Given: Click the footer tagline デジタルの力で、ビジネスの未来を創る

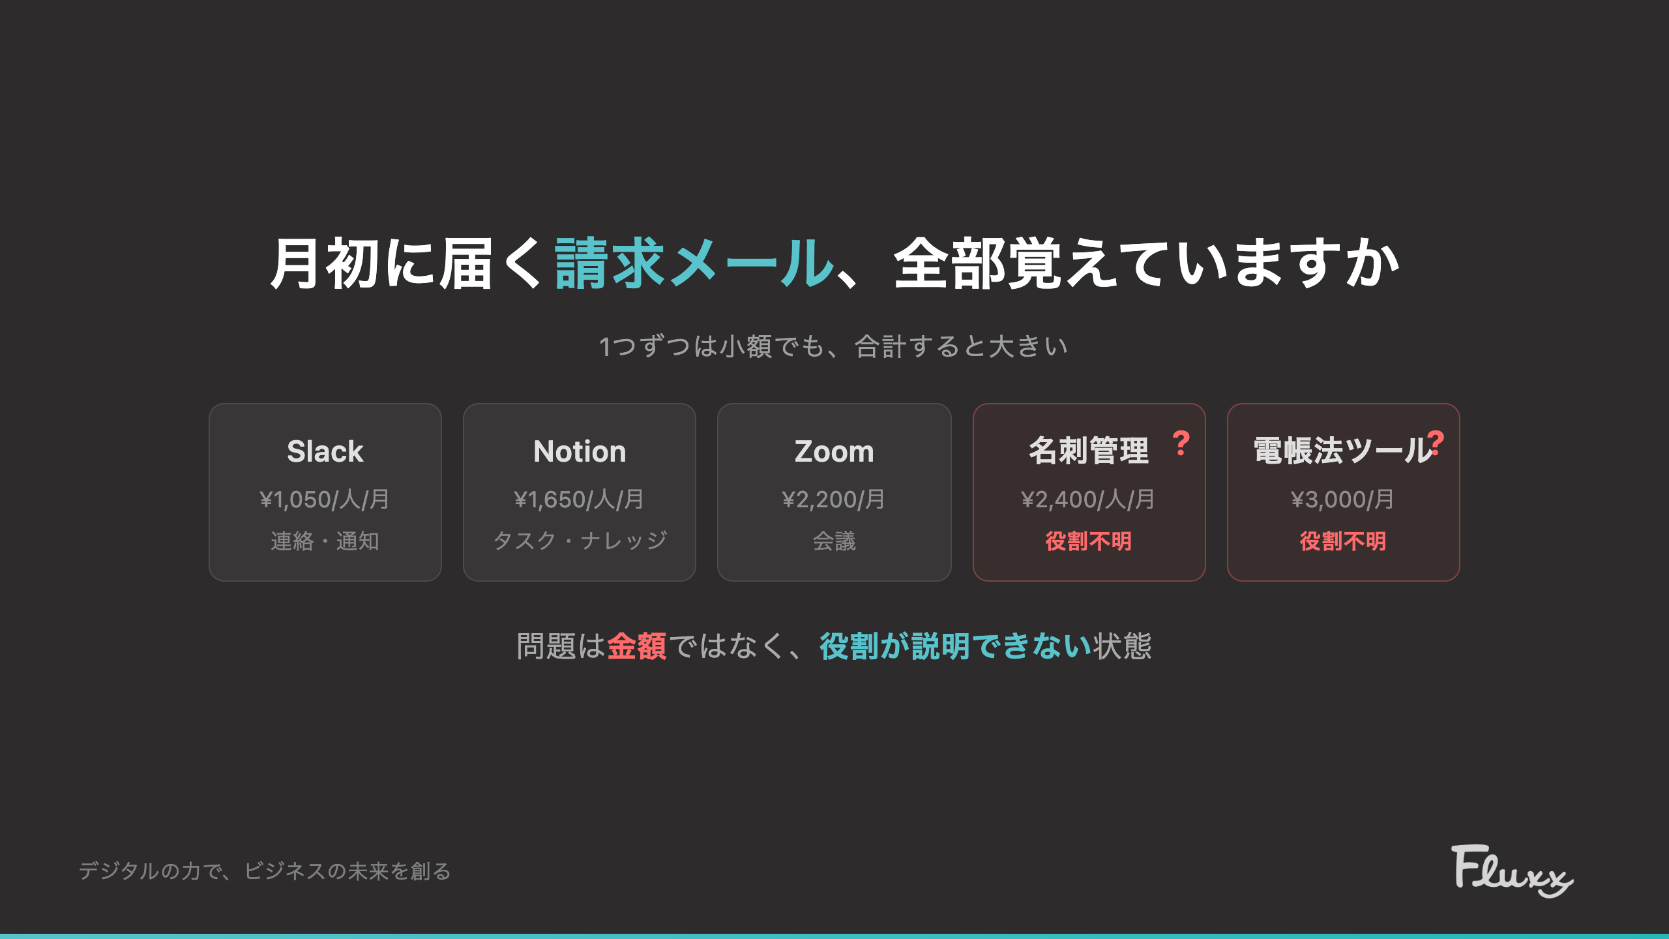Looking at the screenshot, I should pos(265,871).
